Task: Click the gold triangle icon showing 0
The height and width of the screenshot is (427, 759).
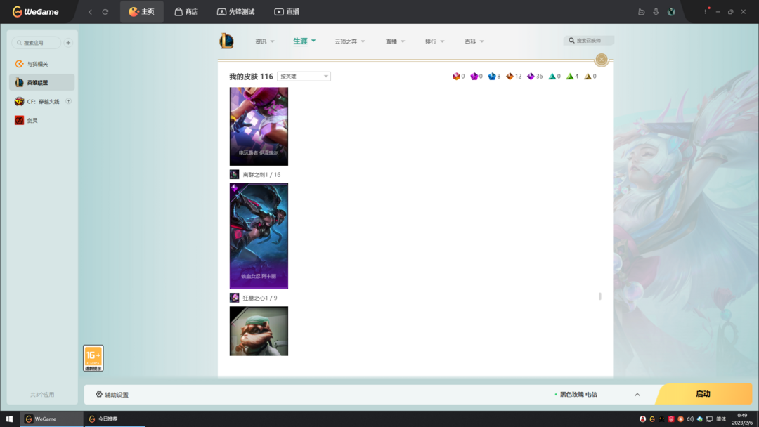Action: (x=588, y=77)
